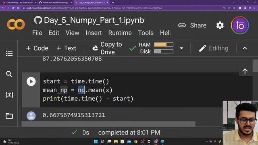Open the table of contents sidebar icon
This screenshot has width=258, height=145.
pos(9,53)
